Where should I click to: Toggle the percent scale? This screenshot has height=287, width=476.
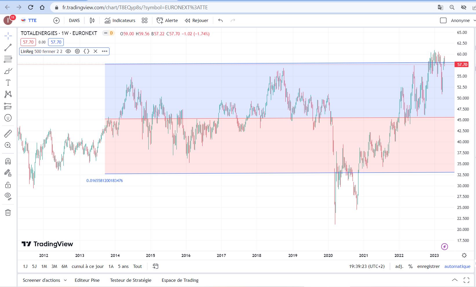click(x=411, y=266)
